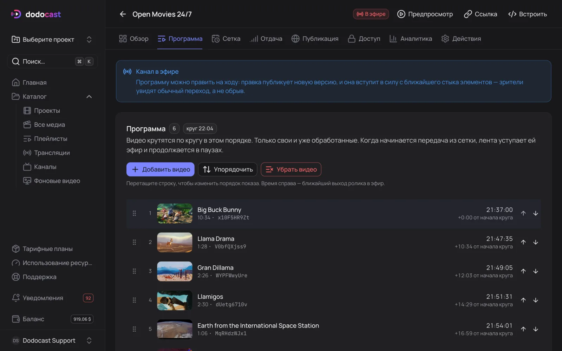Click В эфире status badge

(371, 14)
